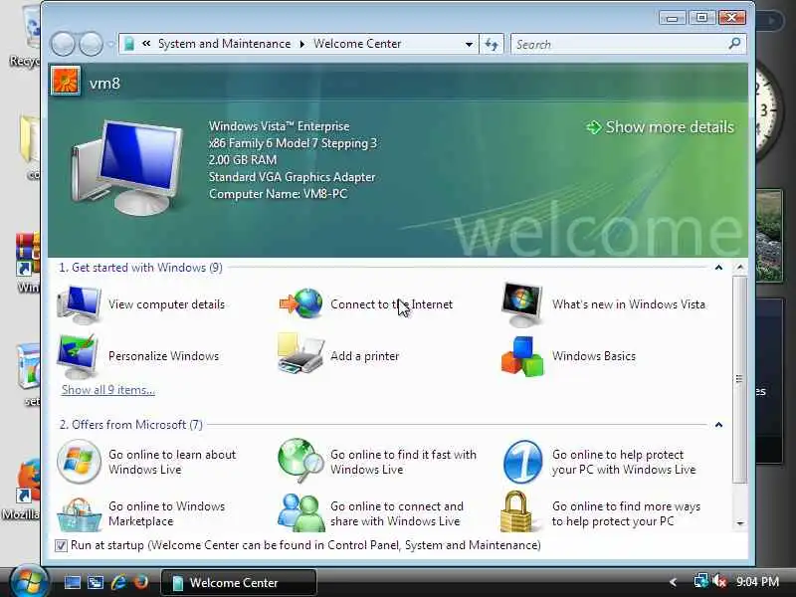
Task: Click the Welcome Center taskbar button
Action: (x=239, y=582)
